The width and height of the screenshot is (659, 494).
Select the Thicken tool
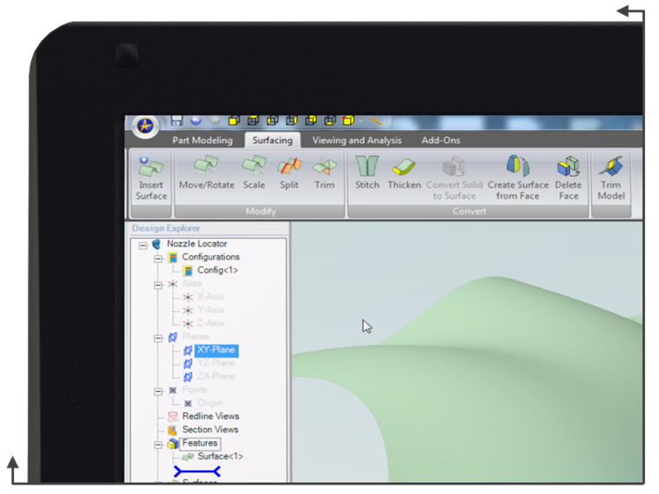pos(404,173)
